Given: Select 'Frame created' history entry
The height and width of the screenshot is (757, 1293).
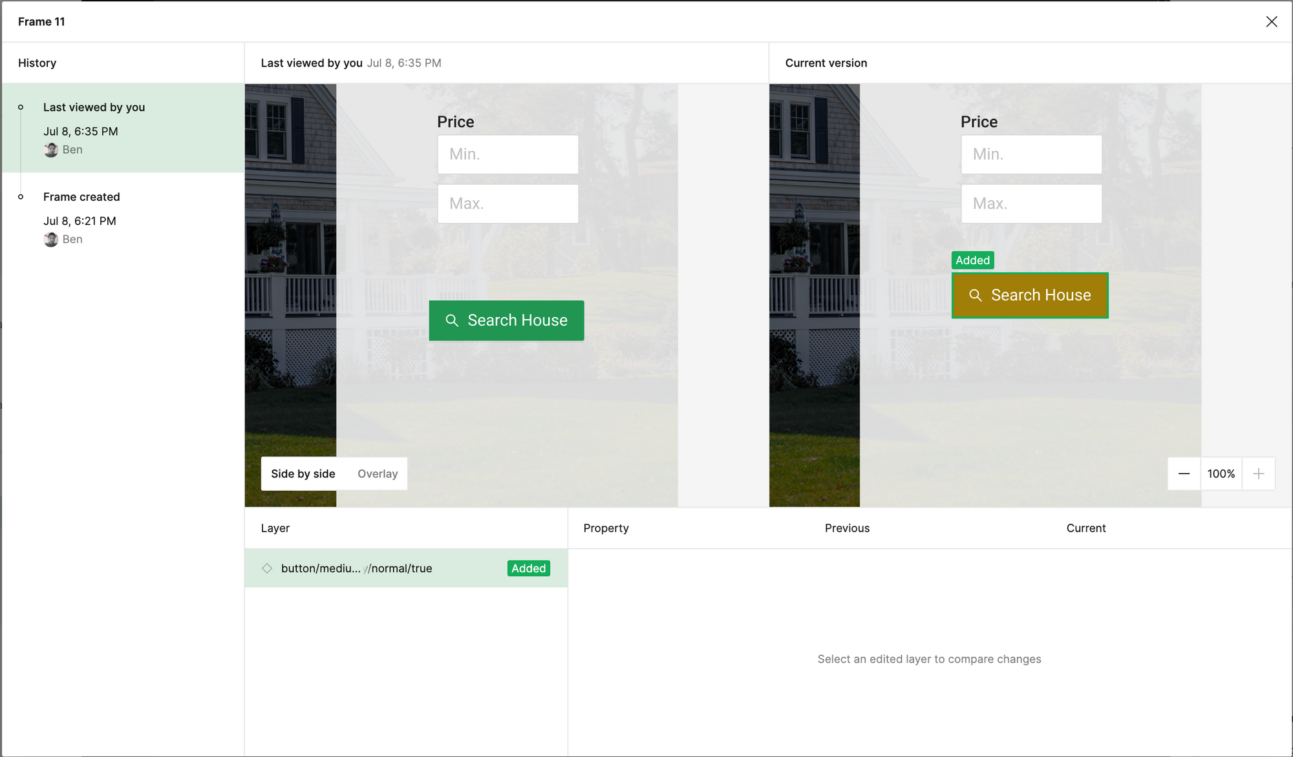Looking at the screenshot, I should [x=123, y=217].
